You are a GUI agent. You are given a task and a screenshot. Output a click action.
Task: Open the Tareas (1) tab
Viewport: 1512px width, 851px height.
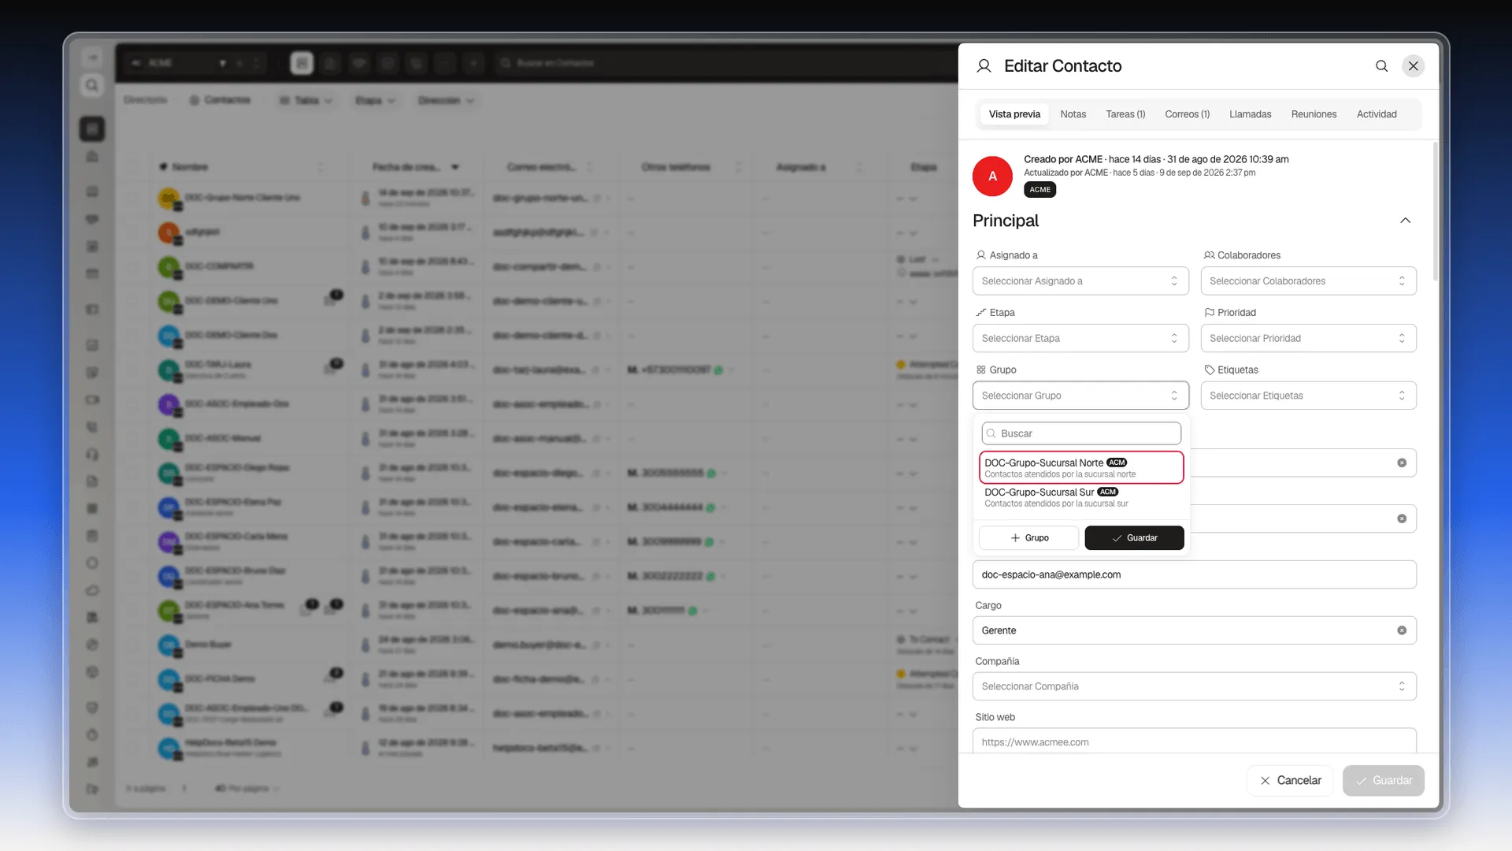(x=1125, y=114)
